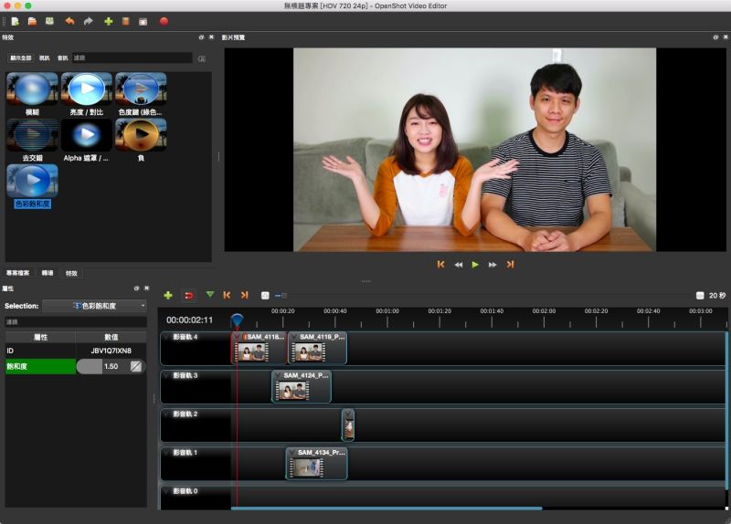Jump to previous marker on timeline toolbar

227,295
